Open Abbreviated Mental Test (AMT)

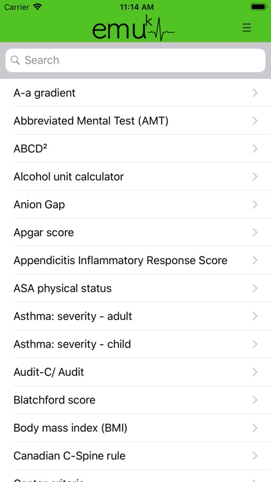(x=135, y=121)
